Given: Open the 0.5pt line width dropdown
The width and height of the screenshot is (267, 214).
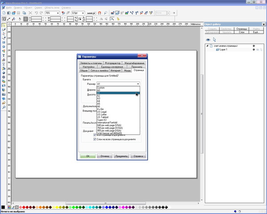Looking at the screenshot, I should point(83,13).
